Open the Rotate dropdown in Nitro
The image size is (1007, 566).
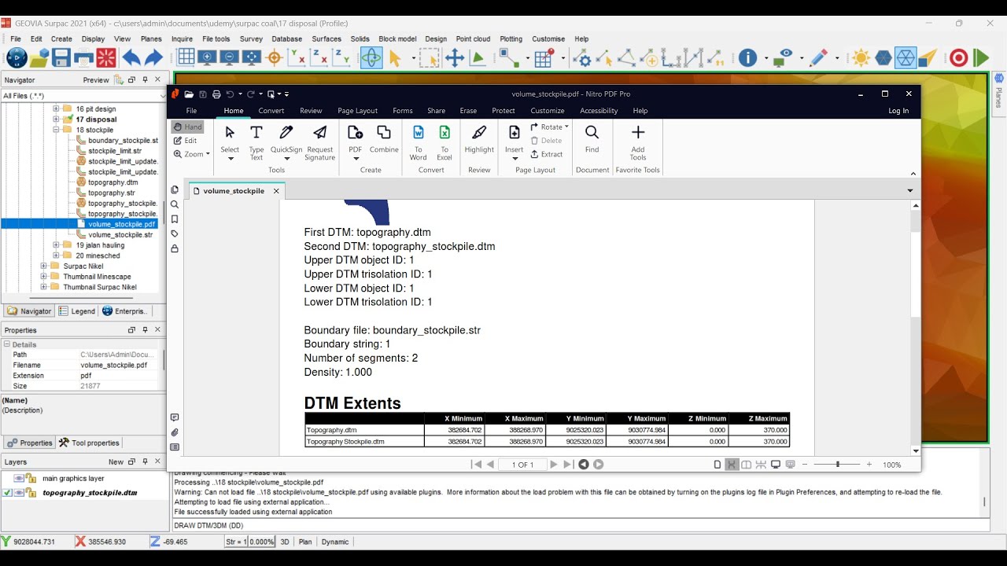point(549,127)
